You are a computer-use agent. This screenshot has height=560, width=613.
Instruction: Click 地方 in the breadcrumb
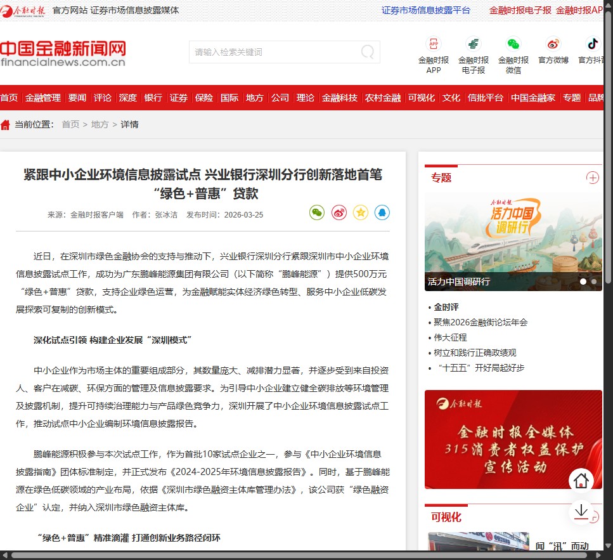coord(100,124)
